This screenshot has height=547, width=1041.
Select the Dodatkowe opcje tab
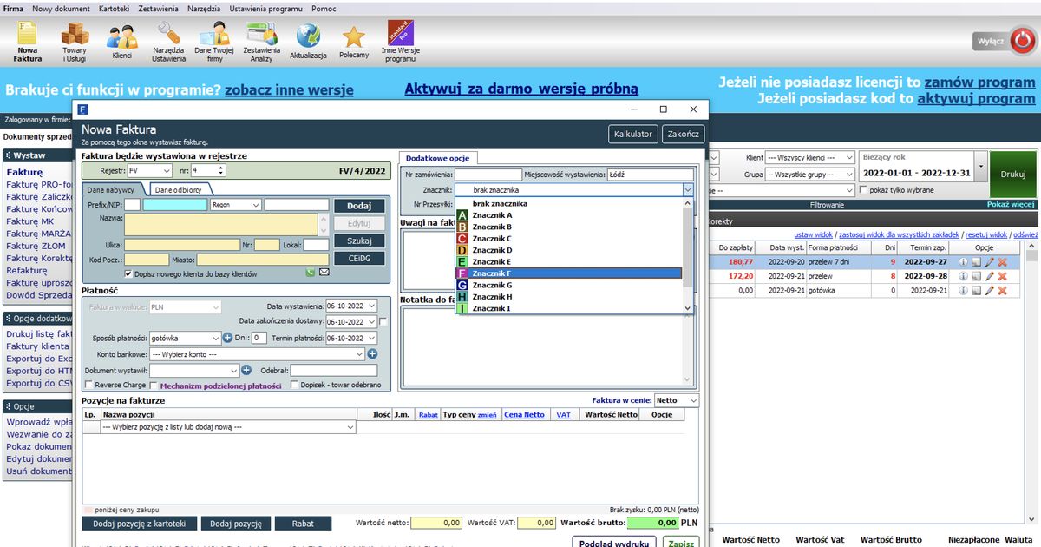(438, 157)
